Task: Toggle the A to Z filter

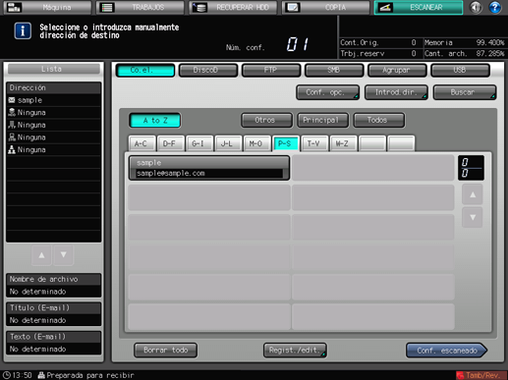Action: tap(155, 121)
